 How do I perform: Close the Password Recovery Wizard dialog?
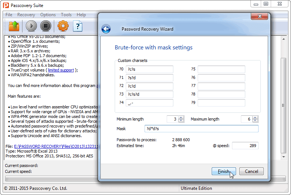click(259, 16)
